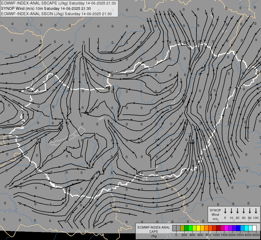Click the 2000 tick label on CAPE scale

pos(232,235)
